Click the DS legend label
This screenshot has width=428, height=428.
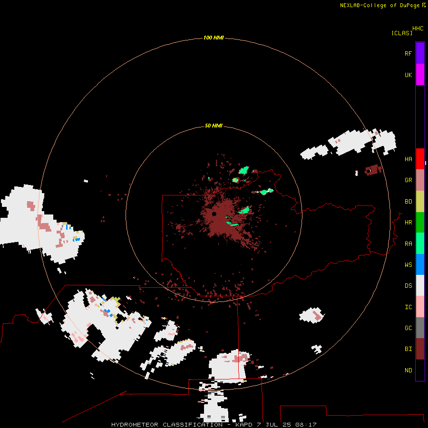tap(408, 286)
